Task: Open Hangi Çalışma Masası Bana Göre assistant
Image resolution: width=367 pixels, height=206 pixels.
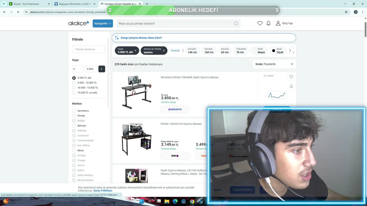Action: (204, 38)
